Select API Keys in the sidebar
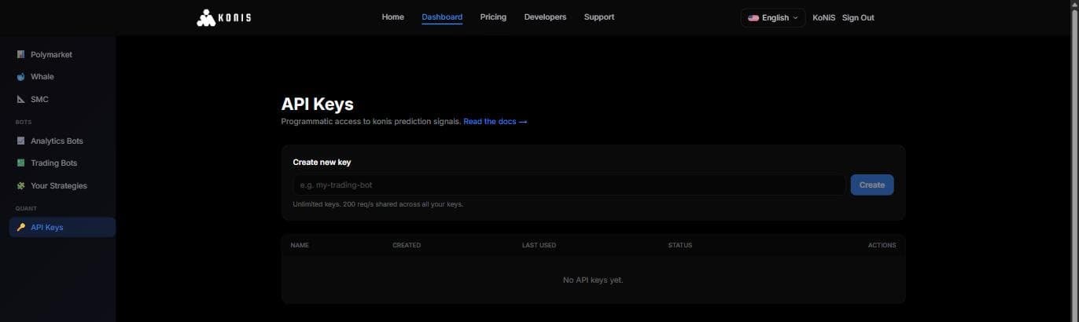 62,227
